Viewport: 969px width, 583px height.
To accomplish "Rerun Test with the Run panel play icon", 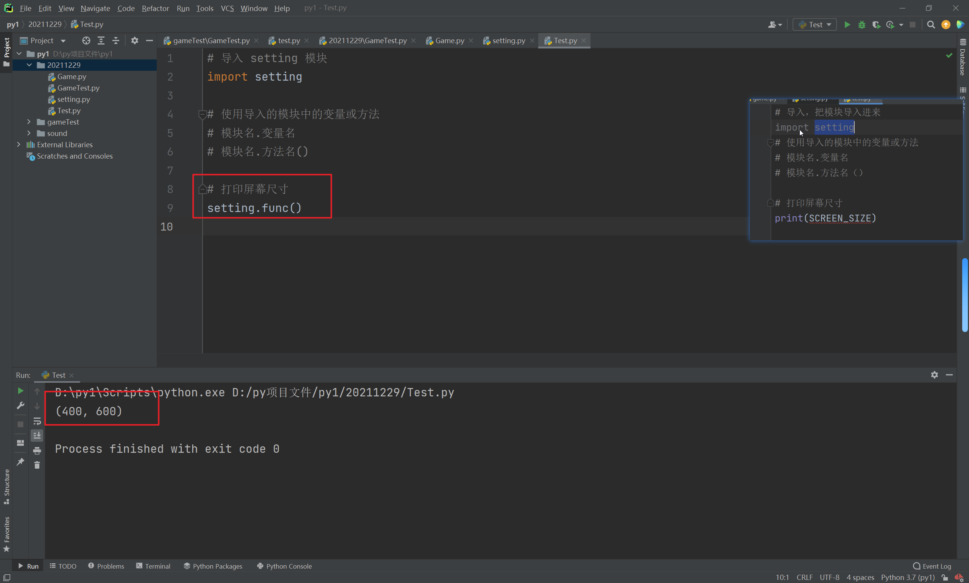I will click(20, 391).
